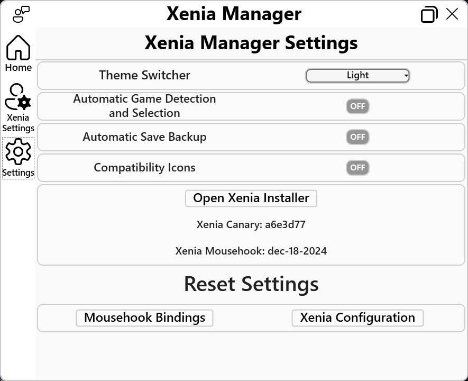The image size is (468, 381).
Task: Open the Theme Switcher dropdown
Action: point(357,76)
